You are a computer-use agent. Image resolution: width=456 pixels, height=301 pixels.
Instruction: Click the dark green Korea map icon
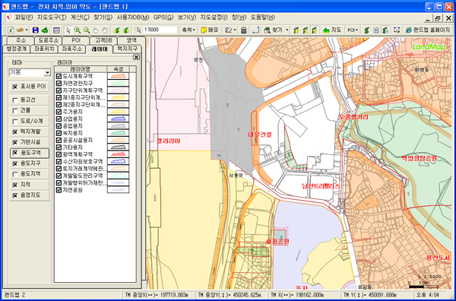367,30
